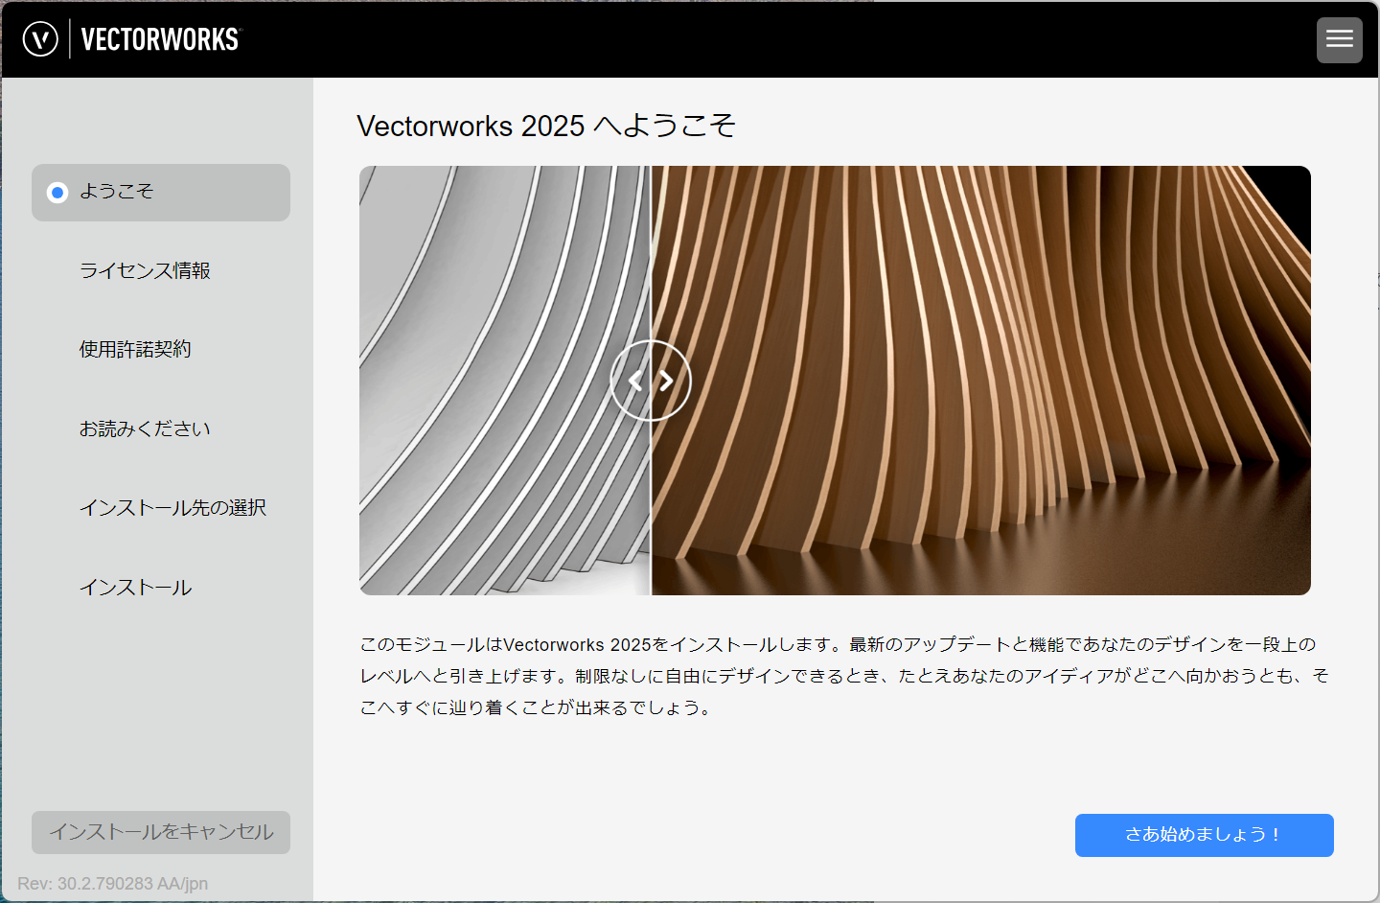
Task: Click the さあ始めましょう！ button
Action: (x=1205, y=835)
